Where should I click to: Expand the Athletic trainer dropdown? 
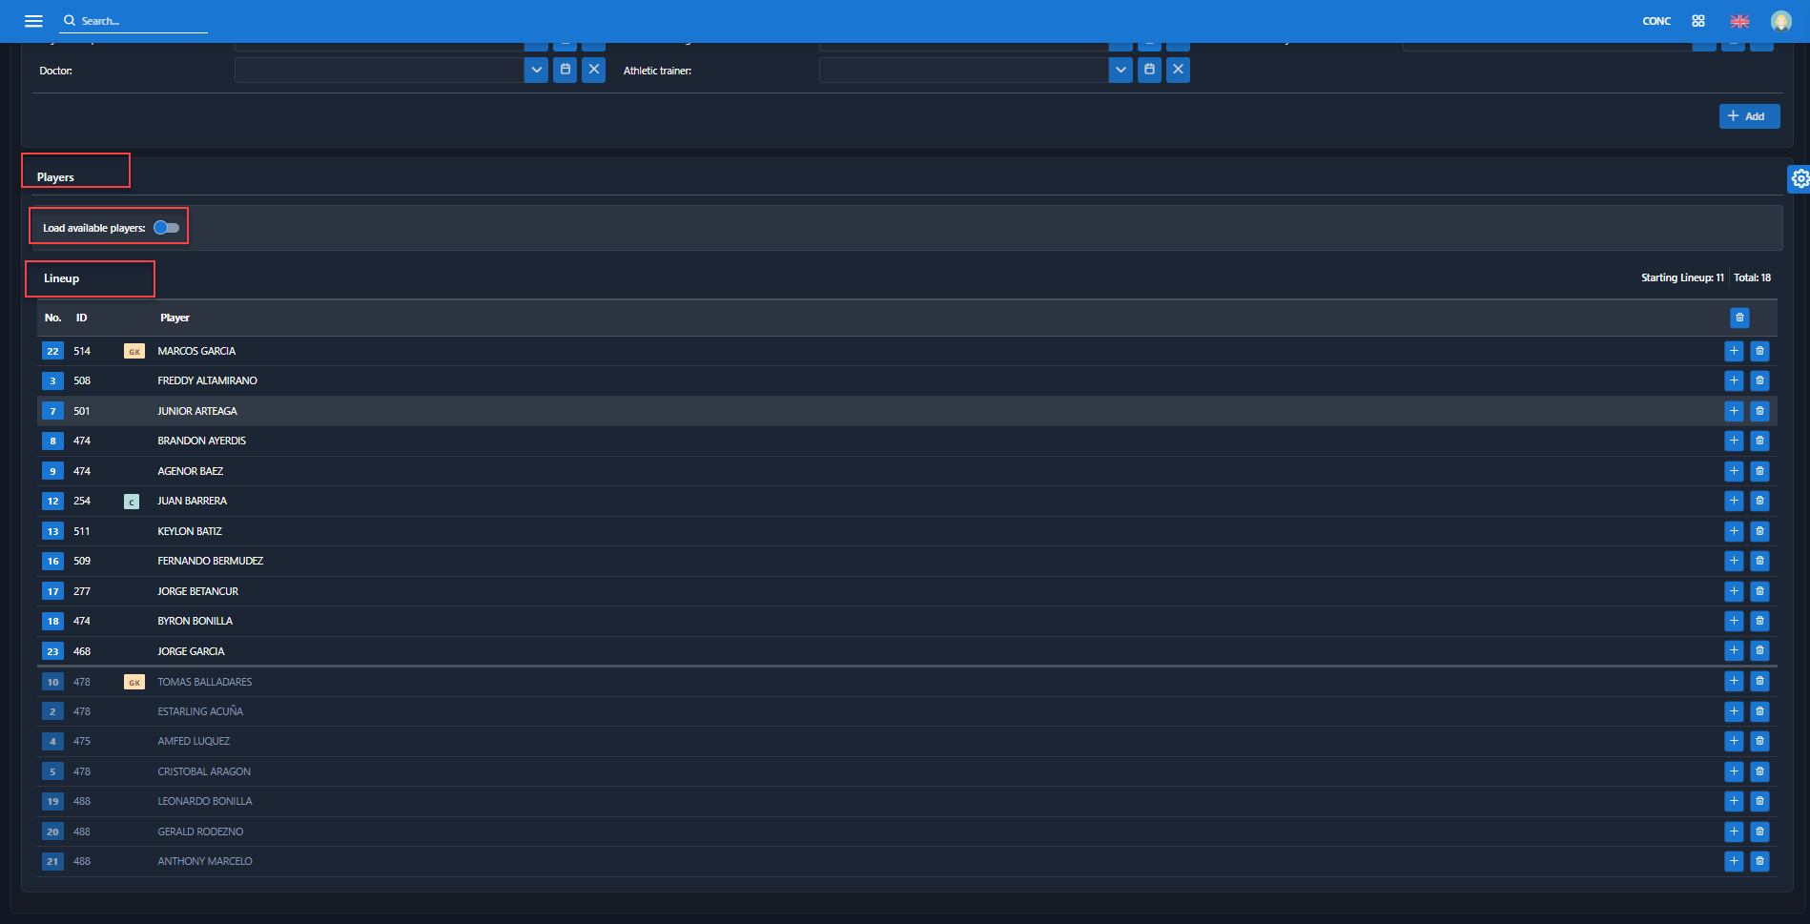point(1121,70)
